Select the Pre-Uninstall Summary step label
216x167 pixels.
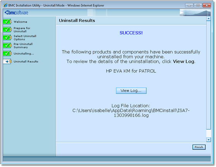coord(23,46)
